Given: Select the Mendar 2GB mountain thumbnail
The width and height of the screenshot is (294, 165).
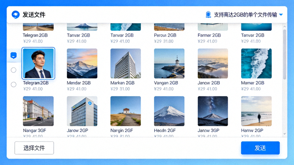Looking at the screenshot, I should pyautogui.click(x=82, y=63).
